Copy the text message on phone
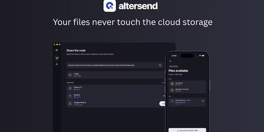Viewport: 264px width, 132px height. pos(203,101)
